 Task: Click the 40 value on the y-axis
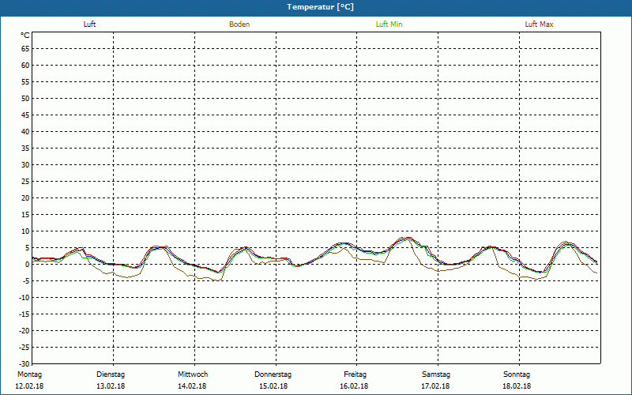(x=25, y=132)
